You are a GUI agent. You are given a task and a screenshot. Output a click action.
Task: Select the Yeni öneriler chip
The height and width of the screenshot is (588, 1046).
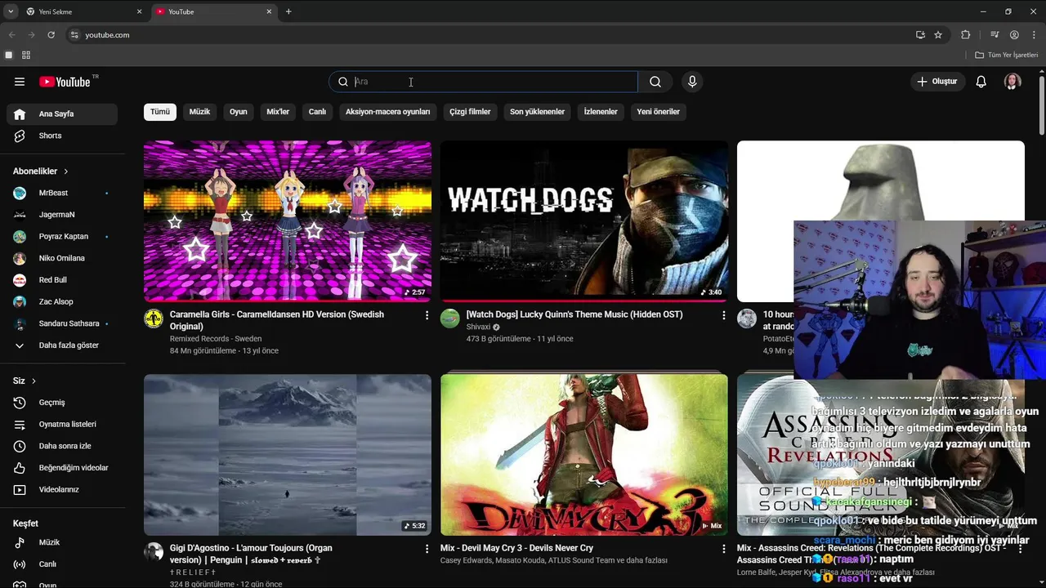[x=658, y=112]
